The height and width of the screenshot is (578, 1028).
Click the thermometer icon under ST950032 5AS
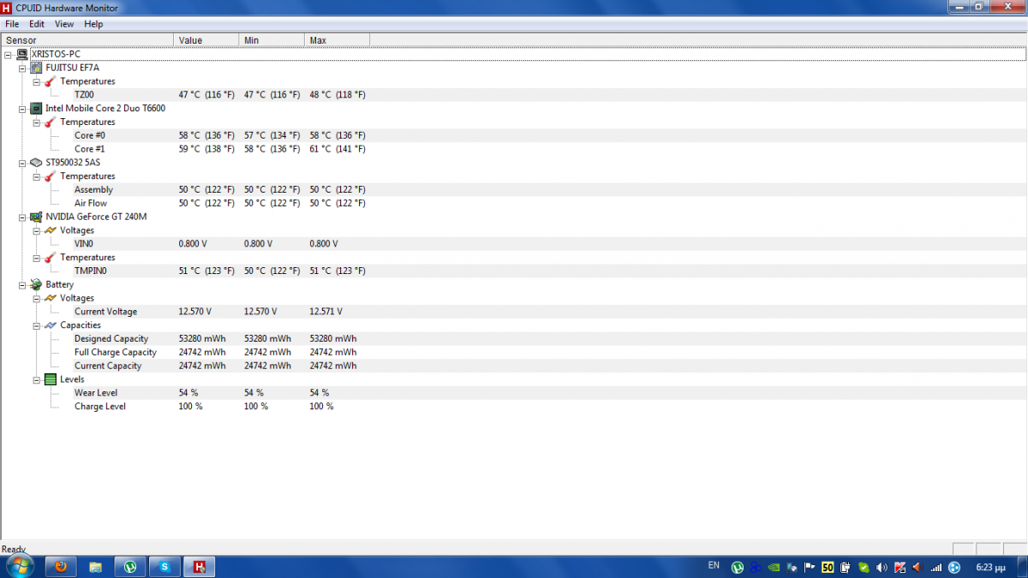tap(50, 176)
